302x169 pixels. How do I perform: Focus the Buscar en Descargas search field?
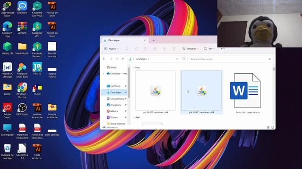tap(231, 59)
